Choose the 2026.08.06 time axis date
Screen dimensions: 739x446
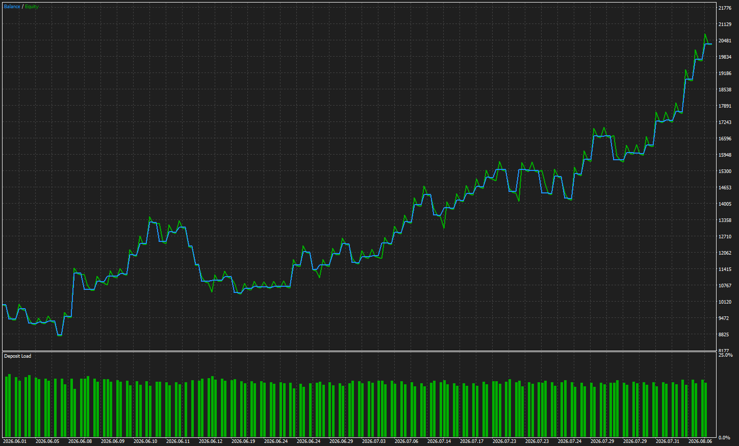700,441
